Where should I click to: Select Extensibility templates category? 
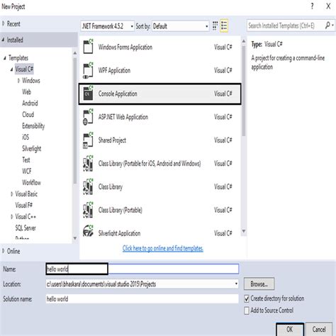point(33,126)
